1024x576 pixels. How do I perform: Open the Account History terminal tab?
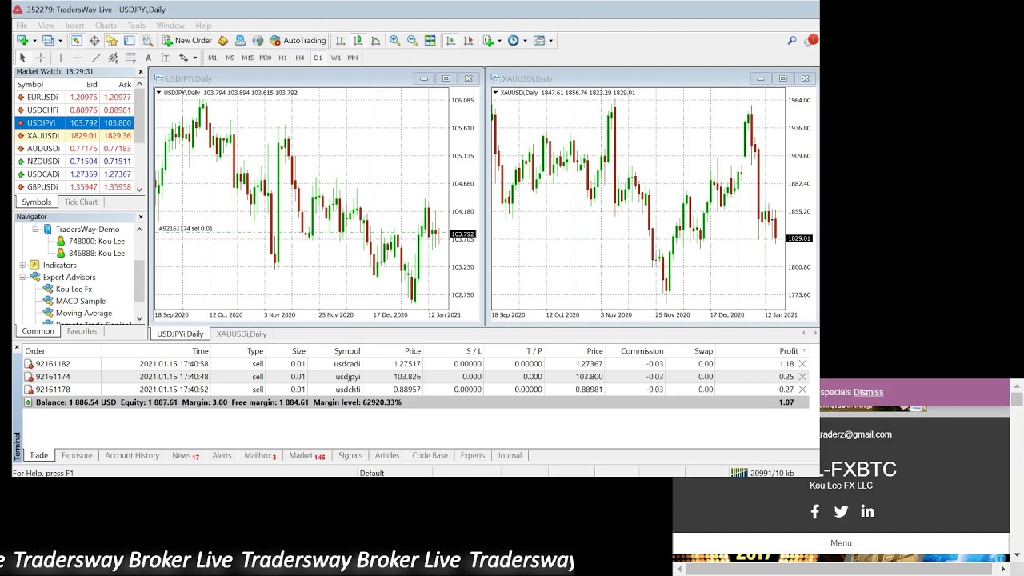point(132,456)
